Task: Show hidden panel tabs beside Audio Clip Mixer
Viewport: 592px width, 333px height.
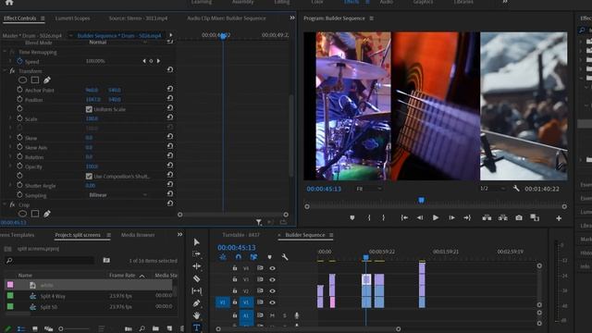Action: [292, 18]
